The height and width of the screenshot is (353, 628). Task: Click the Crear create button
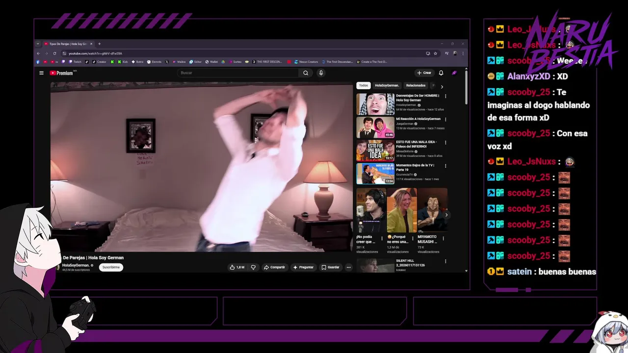tap(424, 73)
